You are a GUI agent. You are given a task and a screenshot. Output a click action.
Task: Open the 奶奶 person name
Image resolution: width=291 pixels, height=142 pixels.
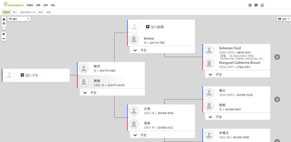pos(222,105)
